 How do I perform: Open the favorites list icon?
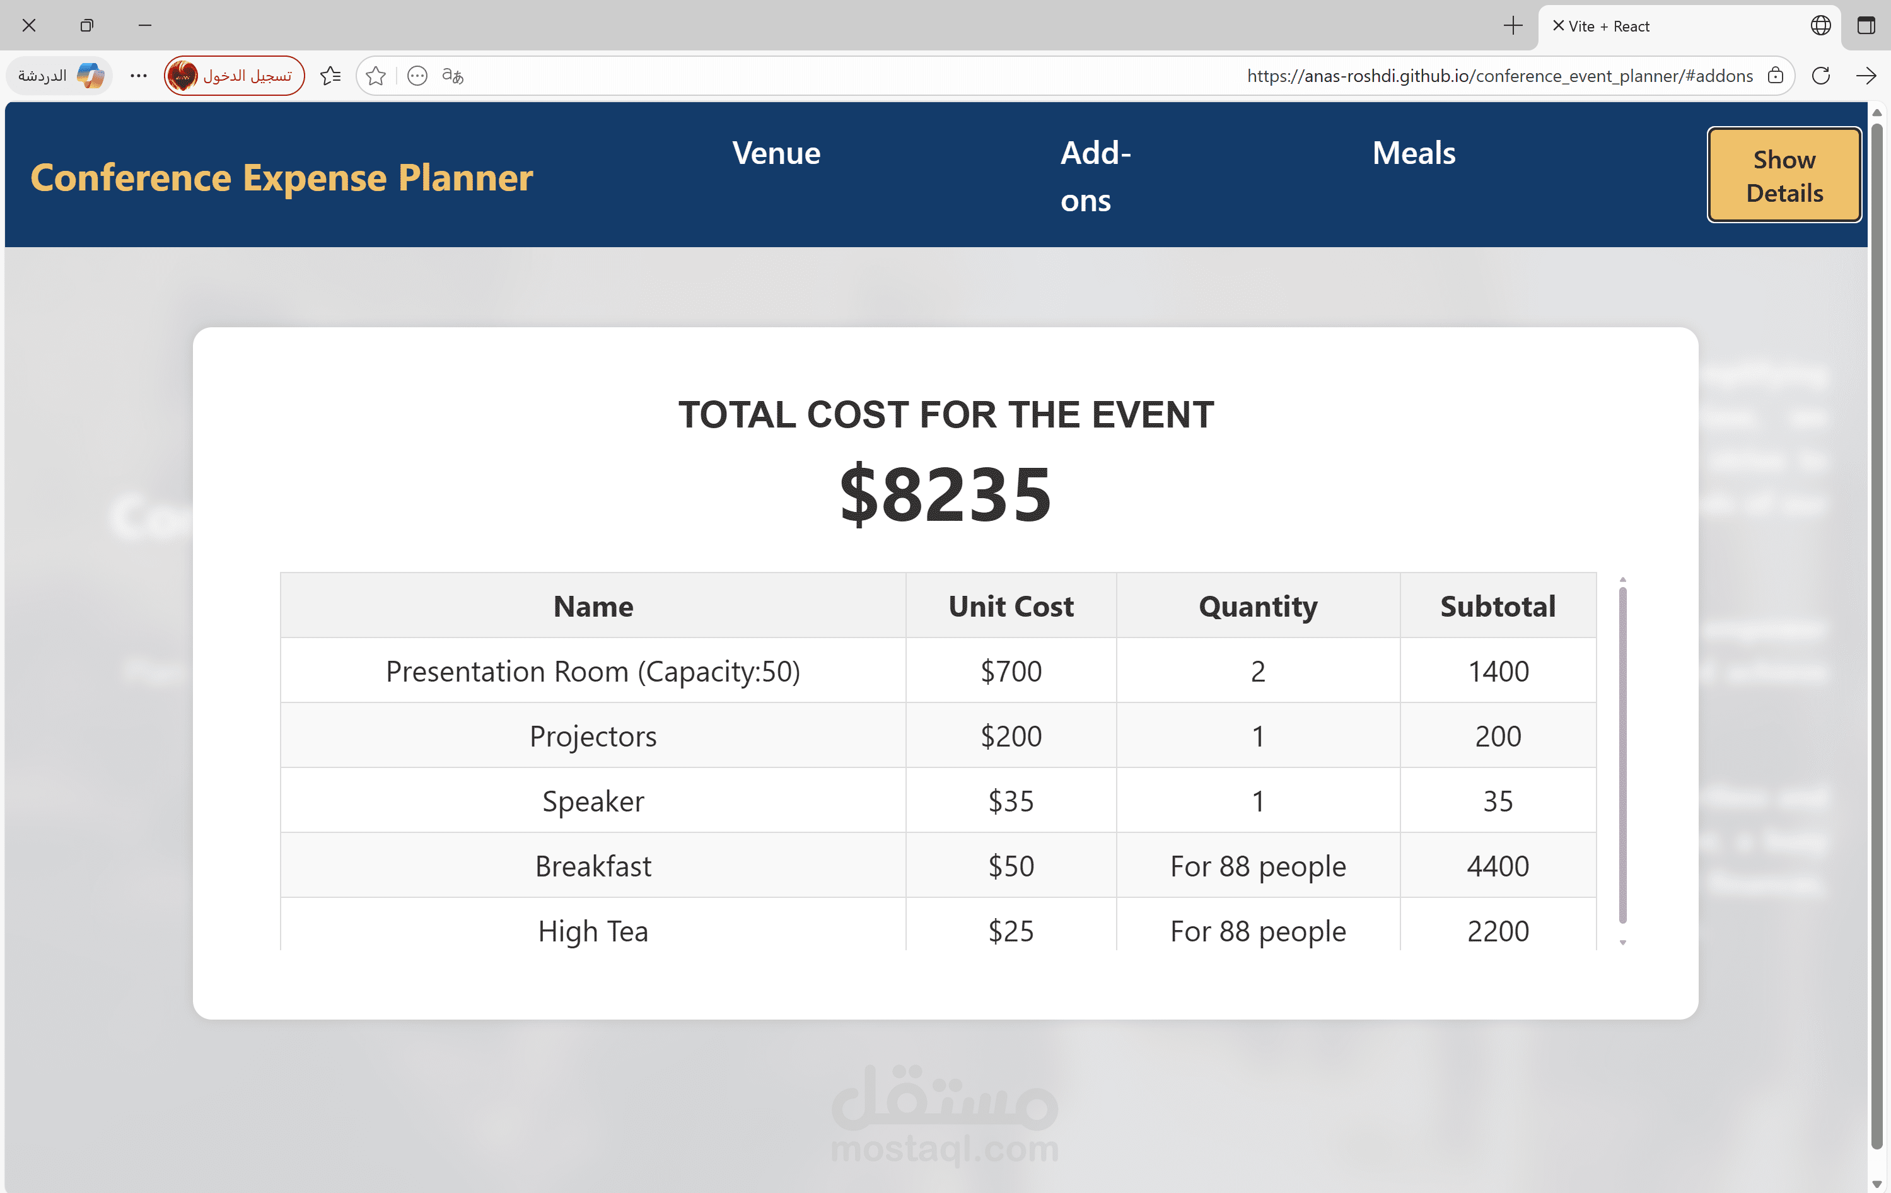[x=330, y=76]
